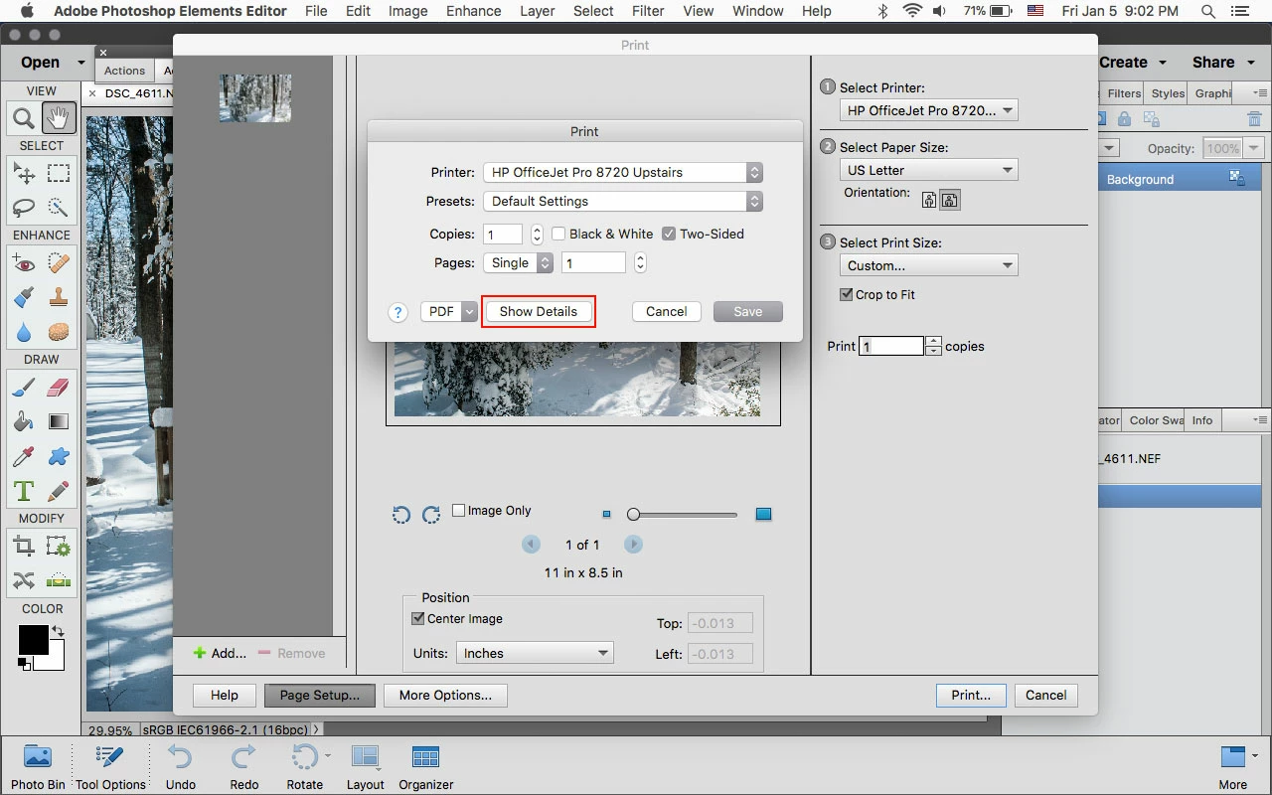Open the Select Paper Size dropdown
1272x795 pixels.
pos(929,170)
